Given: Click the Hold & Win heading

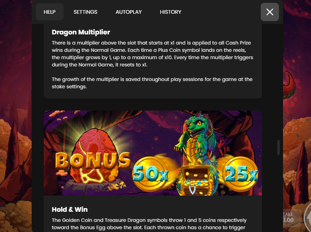Looking at the screenshot, I should 70,209.
